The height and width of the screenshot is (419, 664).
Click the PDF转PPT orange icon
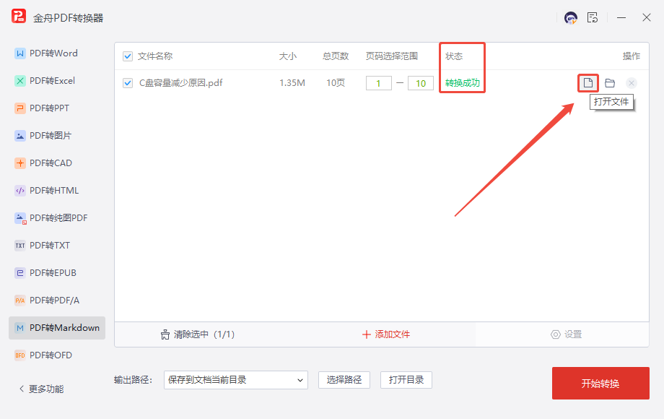coord(20,108)
